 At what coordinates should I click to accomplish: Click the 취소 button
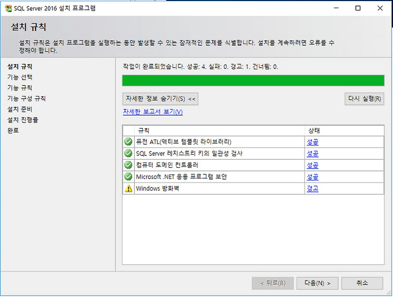click(362, 283)
